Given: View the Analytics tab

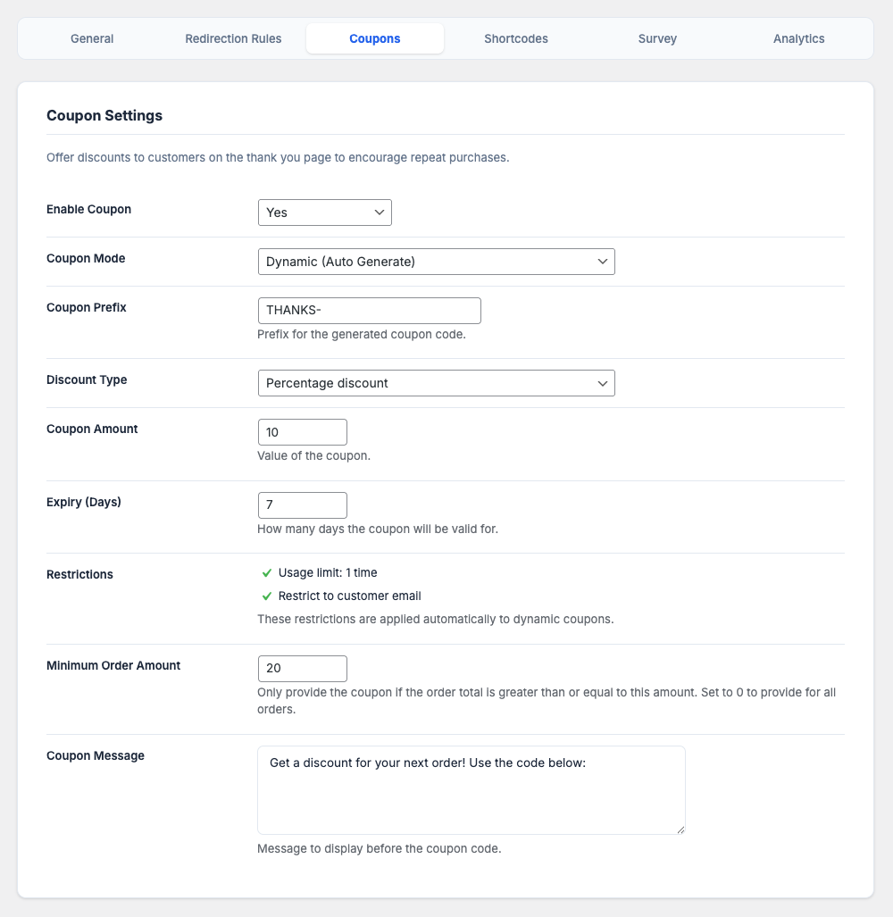Looking at the screenshot, I should (x=798, y=39).
